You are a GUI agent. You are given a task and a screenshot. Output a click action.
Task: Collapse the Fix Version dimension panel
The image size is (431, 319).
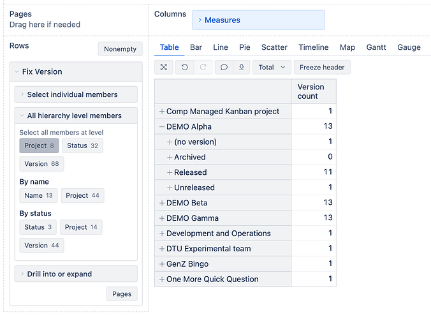(x=17, y=72)
